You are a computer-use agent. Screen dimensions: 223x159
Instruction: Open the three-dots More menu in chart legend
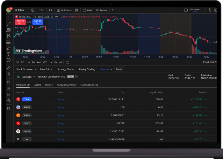point(57,17)
